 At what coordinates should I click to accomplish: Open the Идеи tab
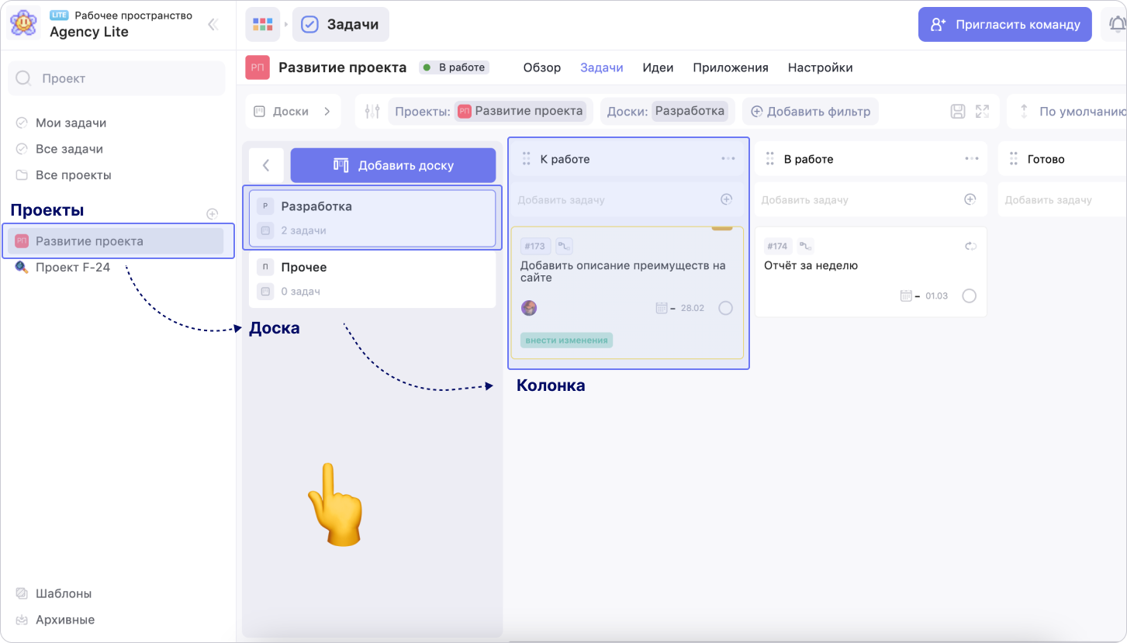click(658, 67)
